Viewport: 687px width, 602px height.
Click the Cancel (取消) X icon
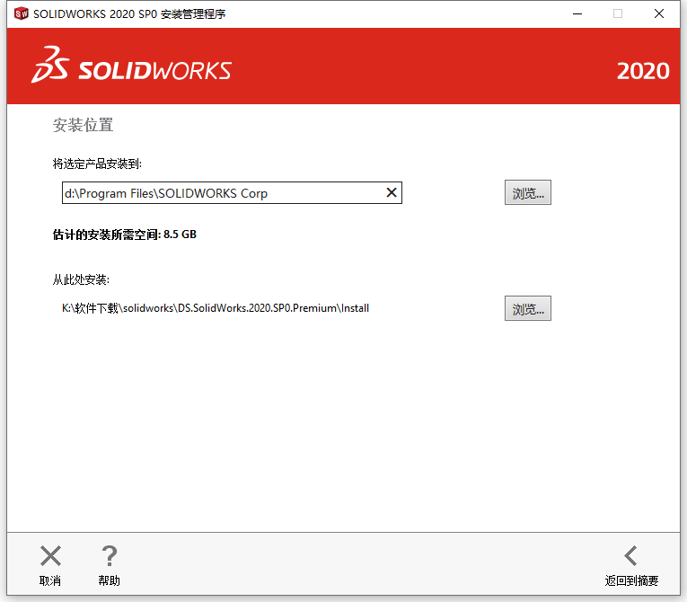point(50,556)
